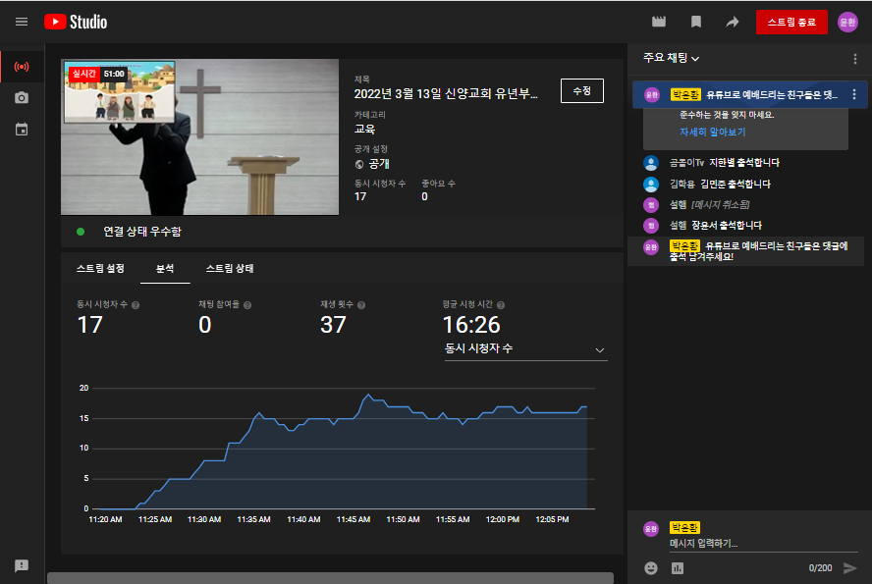Create a clip with the clapperboard icon
Image resolution: width=872 pixels, height=584 pixels.
[x=658, y=21]
